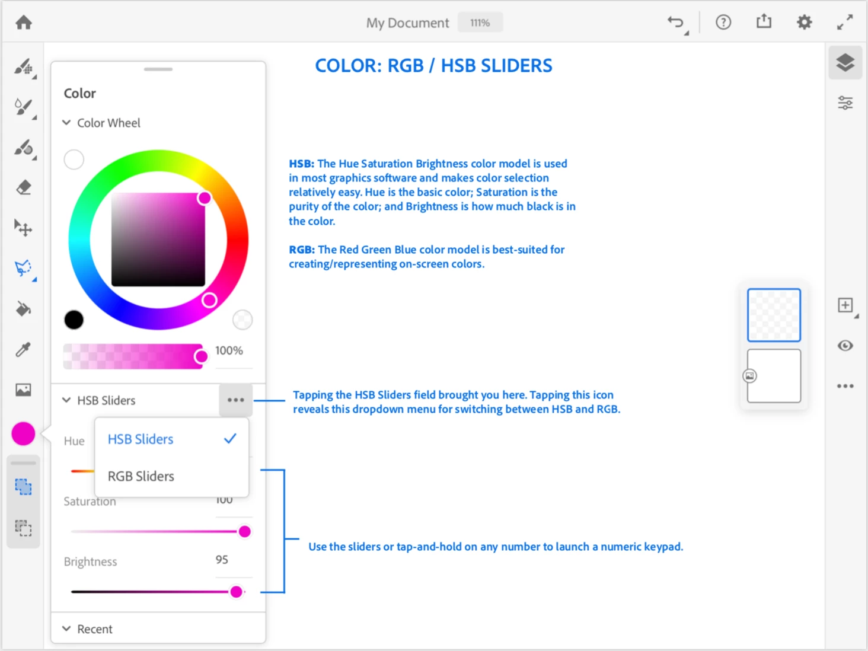Toggle the Layers panel icon
Screen dimensions: 868x651
pos(845,63)
